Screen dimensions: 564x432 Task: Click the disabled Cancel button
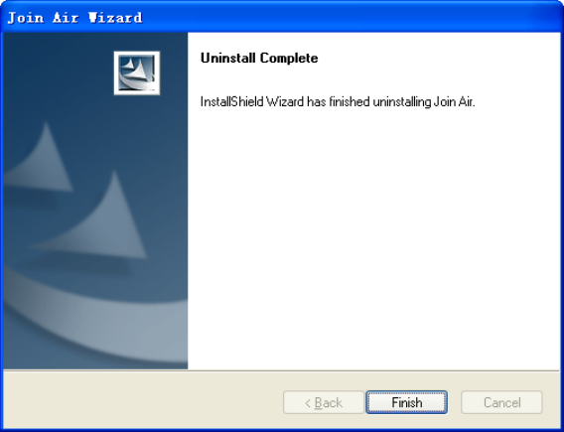point(501,402)
